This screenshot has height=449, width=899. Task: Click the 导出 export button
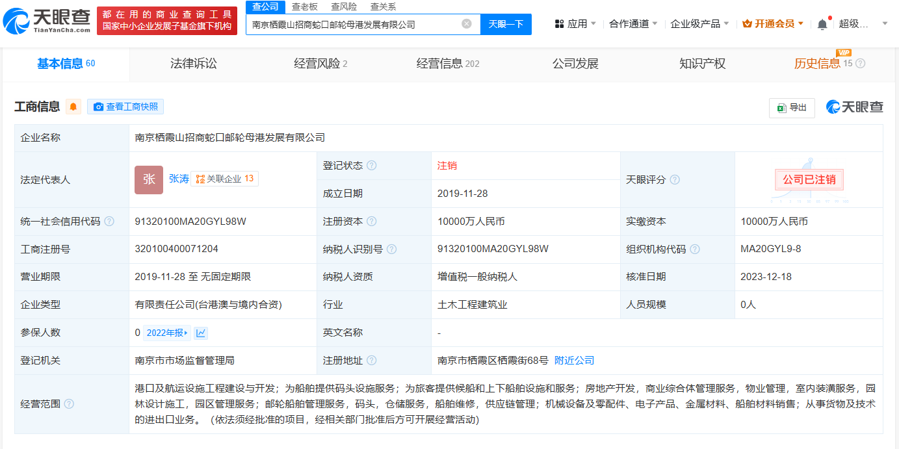(792, 108)
